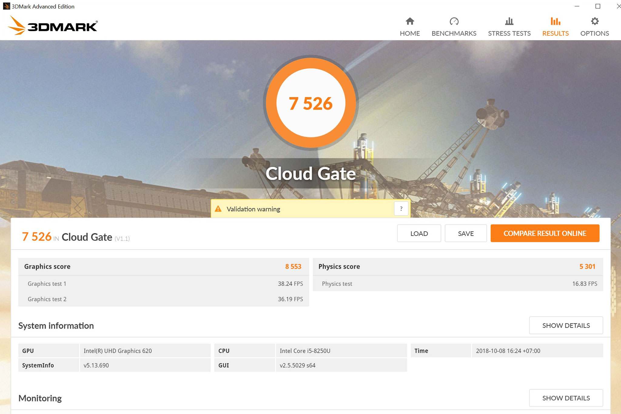Click the LOAD button
The width and height of the screenshot is (621, 414).
click(419, 233)
